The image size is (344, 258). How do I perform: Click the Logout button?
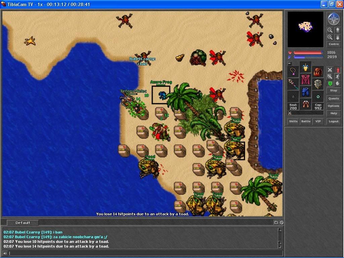334,121
